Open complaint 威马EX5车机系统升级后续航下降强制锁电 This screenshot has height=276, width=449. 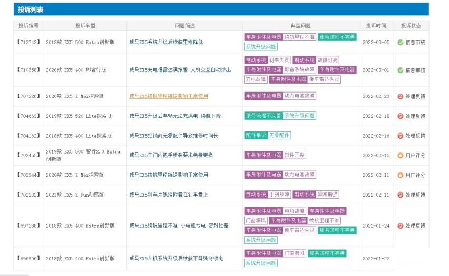coord(176,258)
